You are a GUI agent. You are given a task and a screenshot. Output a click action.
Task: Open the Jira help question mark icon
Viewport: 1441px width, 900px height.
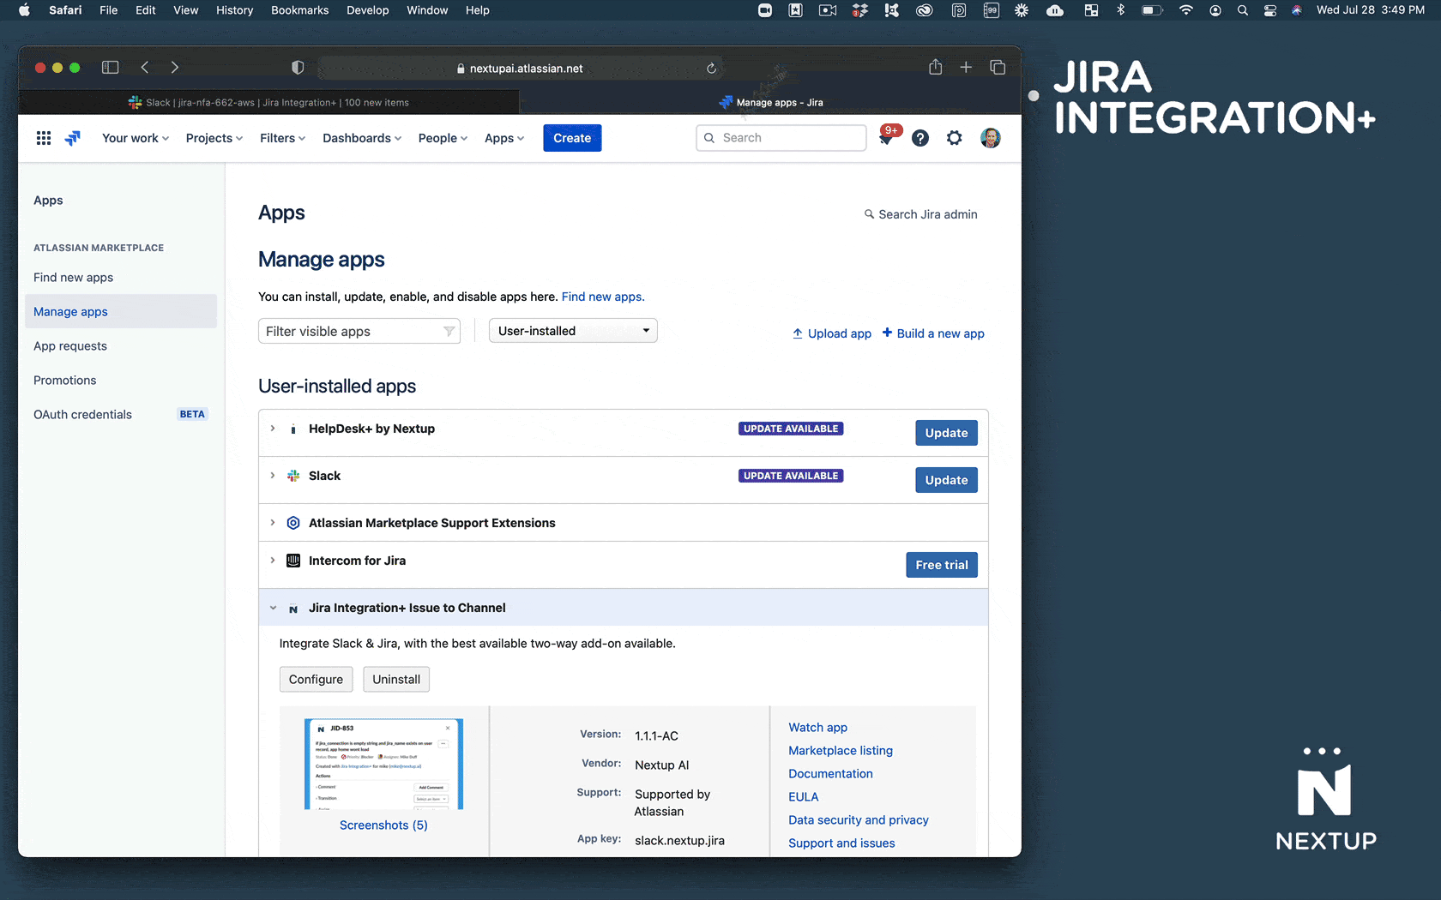pos(920,138)
